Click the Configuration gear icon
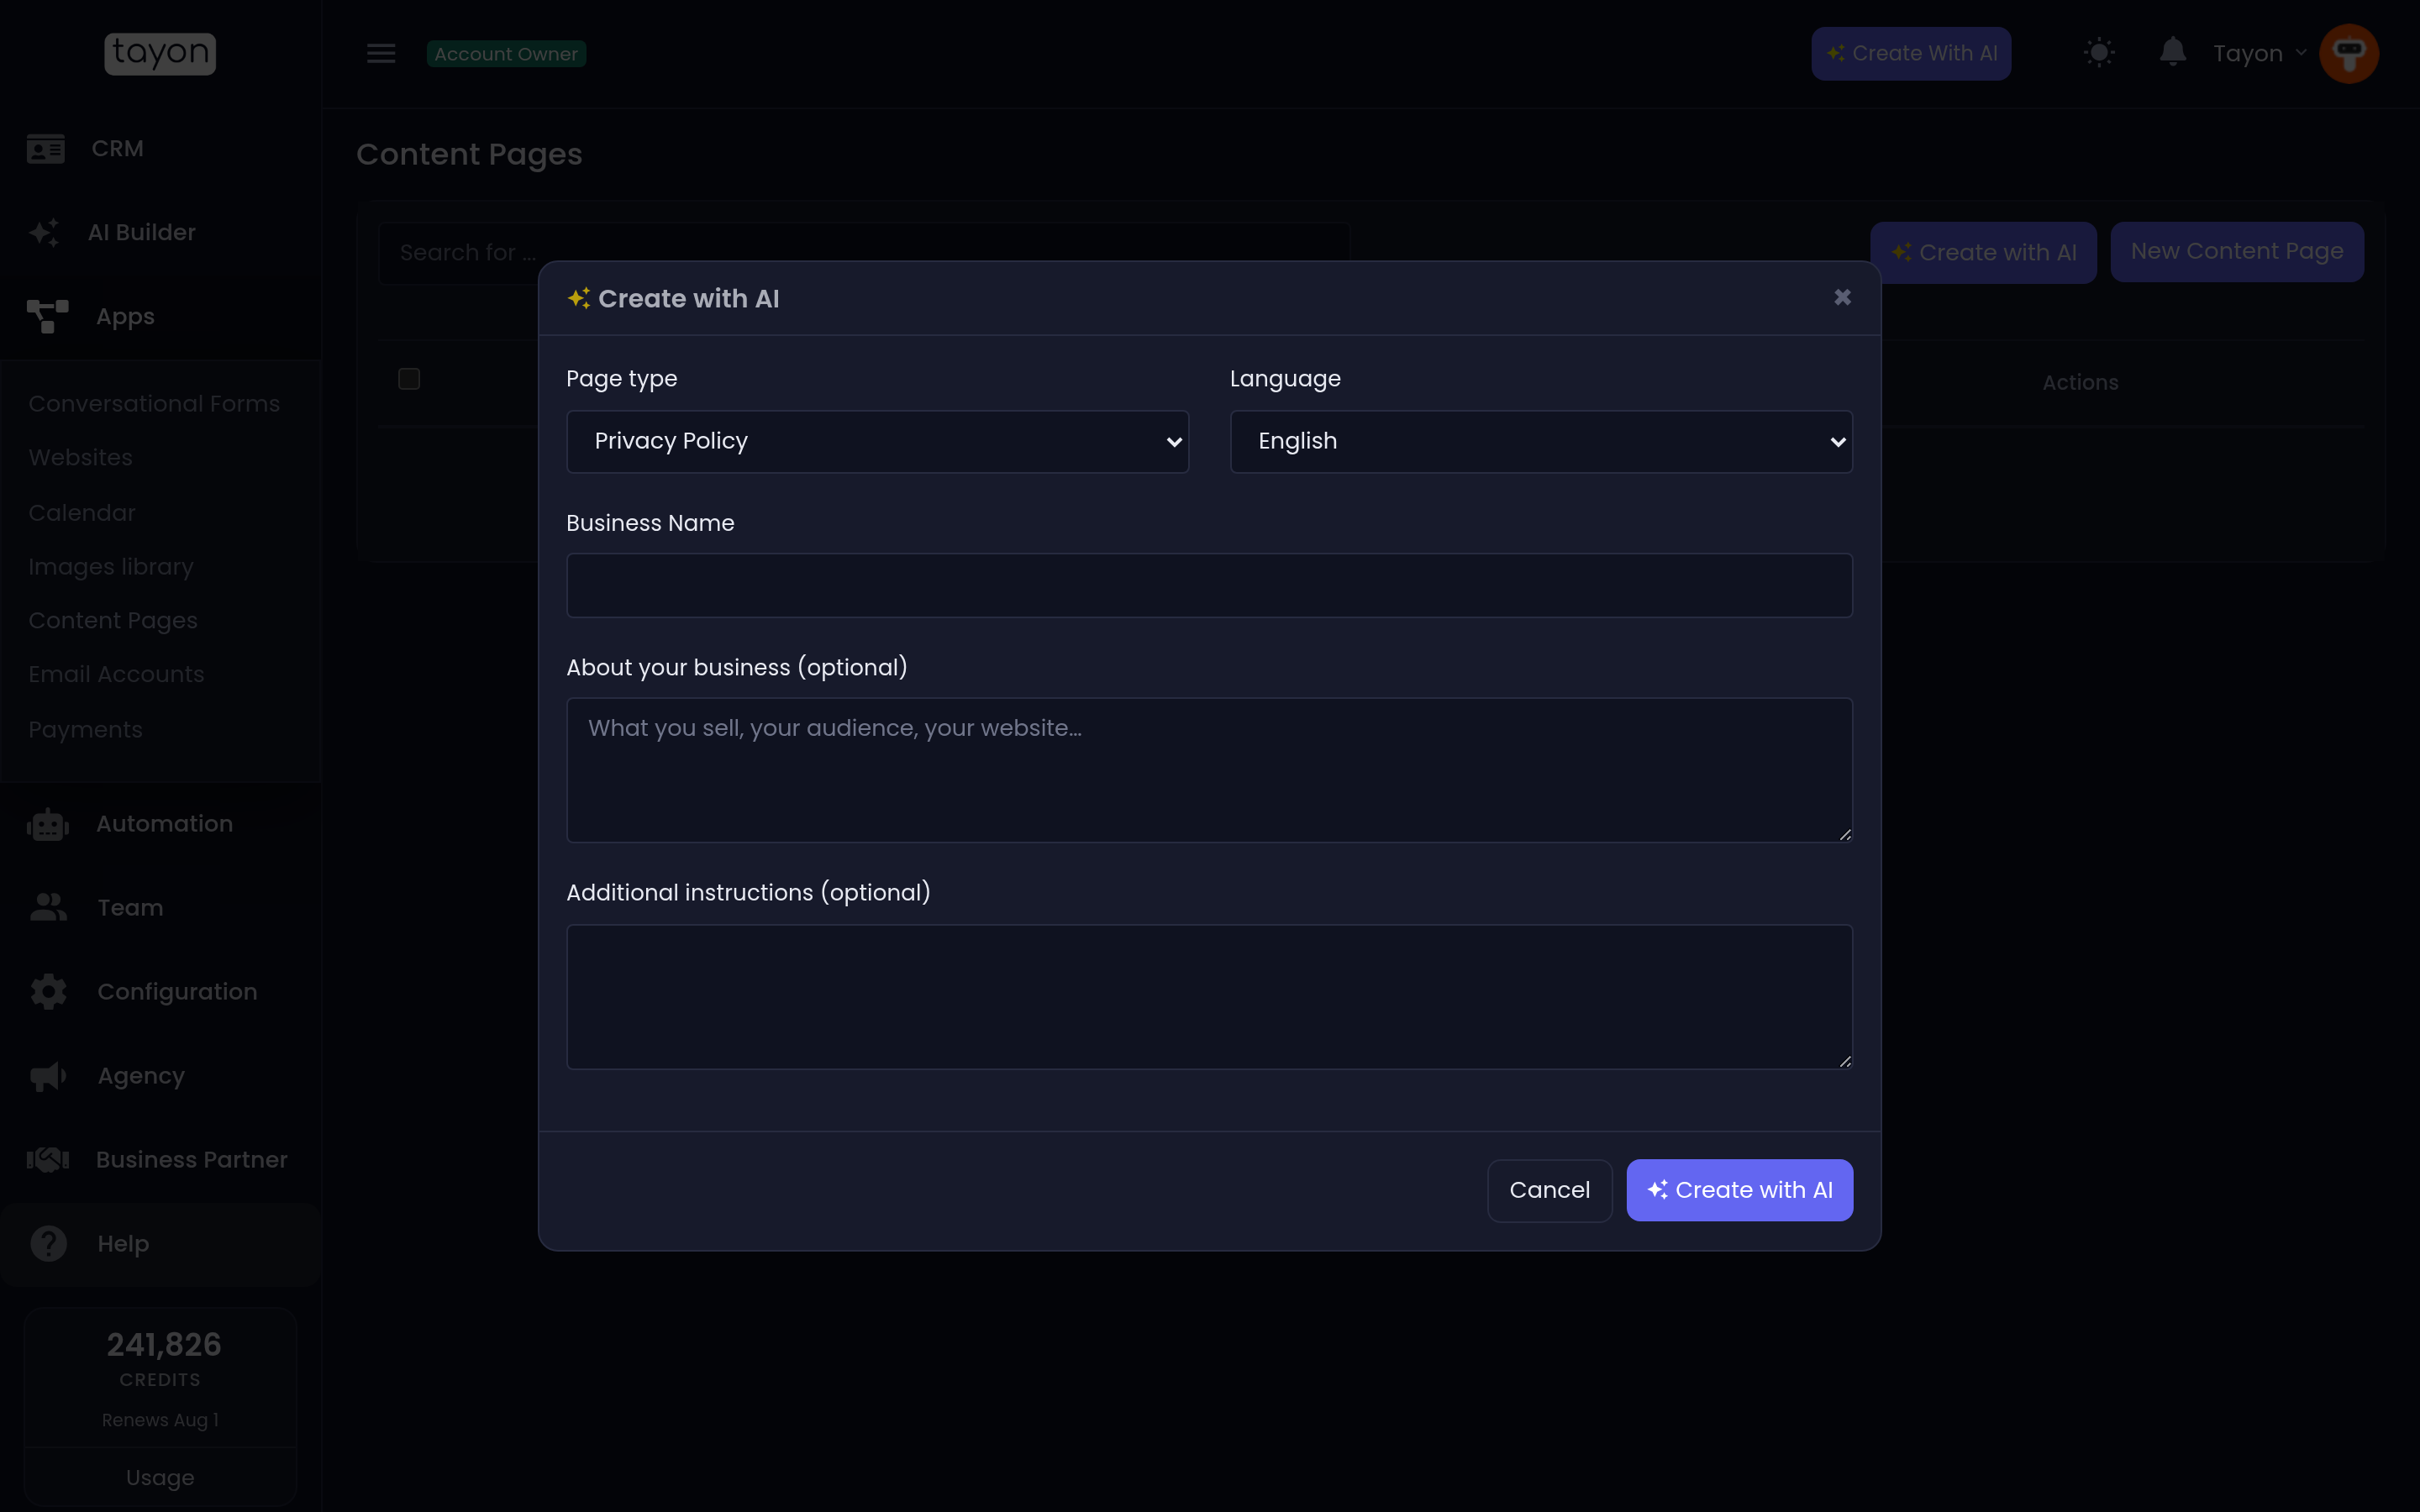The width and height of the screenshot is (2420, 1512). click(48, 992)
